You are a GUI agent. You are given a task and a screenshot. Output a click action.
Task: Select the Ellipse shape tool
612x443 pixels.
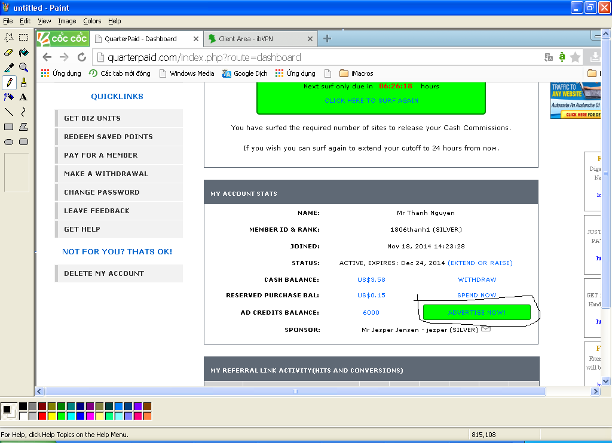[9, 142]
